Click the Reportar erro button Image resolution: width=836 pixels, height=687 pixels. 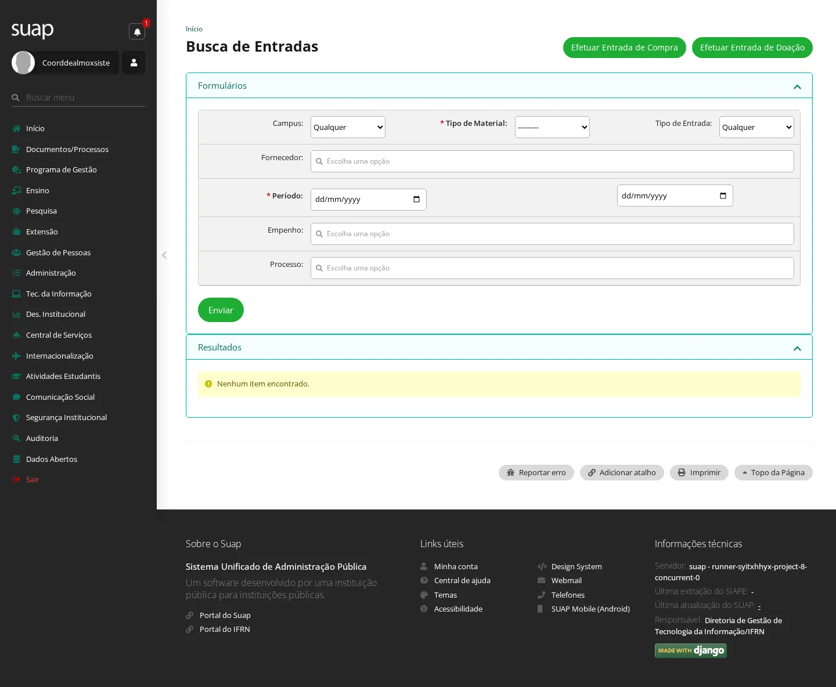[536, 472]
